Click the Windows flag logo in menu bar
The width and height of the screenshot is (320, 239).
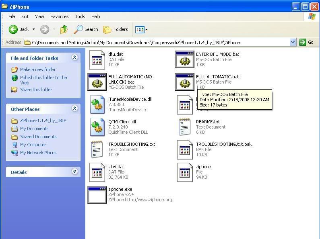[x=312, y=16]
